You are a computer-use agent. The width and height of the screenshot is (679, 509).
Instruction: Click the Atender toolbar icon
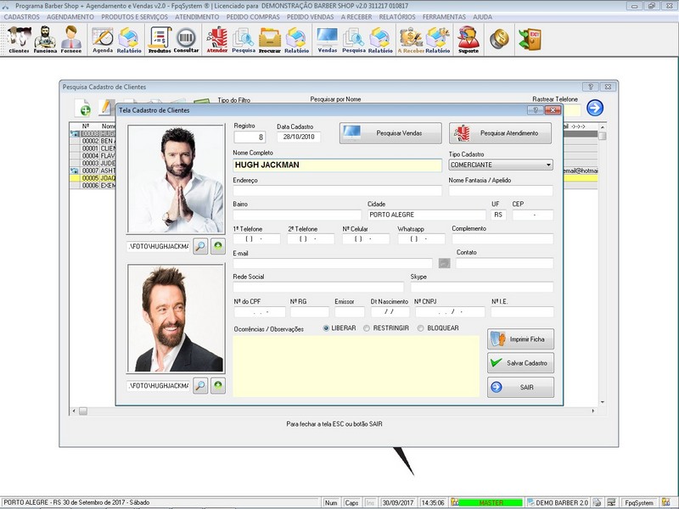click(x=217, y=39)
